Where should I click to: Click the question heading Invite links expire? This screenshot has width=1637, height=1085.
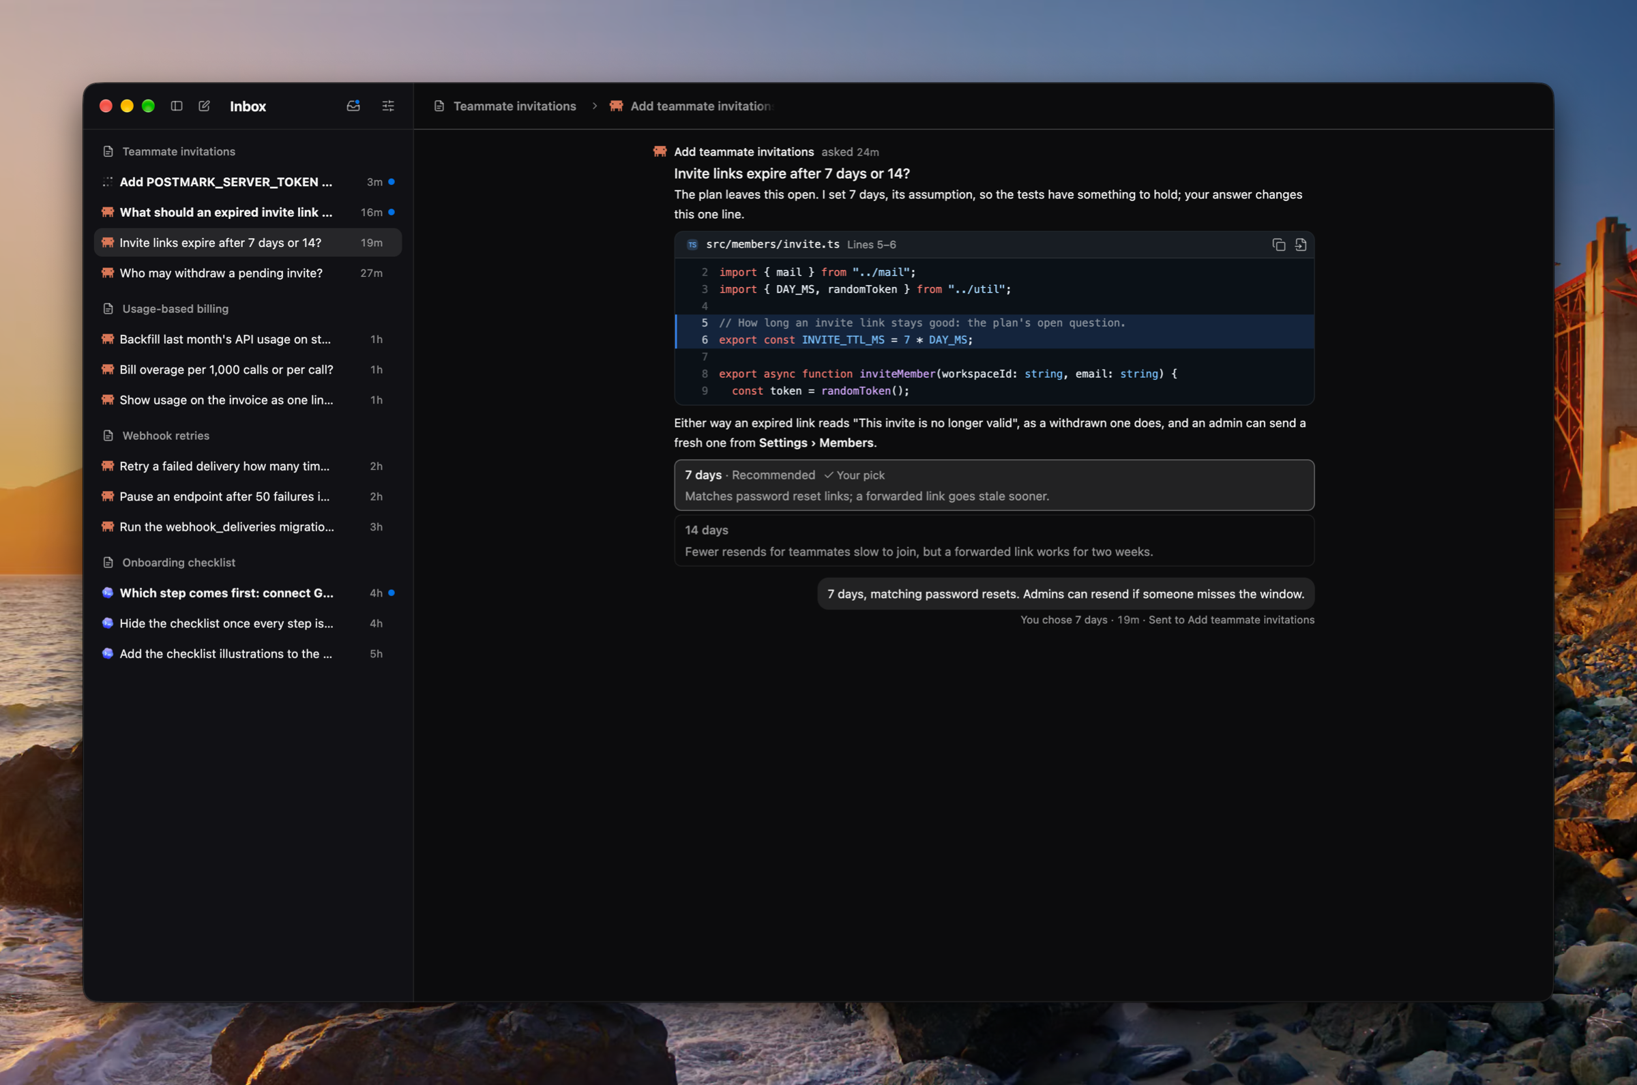pos(791,174)
